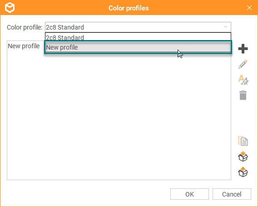Image resolution: width=258 pixels, height=207 pixels.
Task: Click the letter A text style icon
Action: pos(243,80)
